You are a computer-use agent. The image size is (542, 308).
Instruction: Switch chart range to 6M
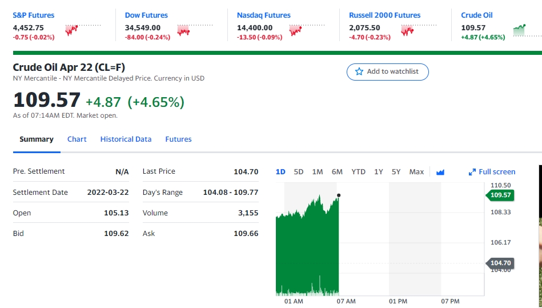pyautogui.click(x=337, y=172)
